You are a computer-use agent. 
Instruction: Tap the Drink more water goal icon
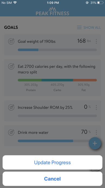pos(11,132)
